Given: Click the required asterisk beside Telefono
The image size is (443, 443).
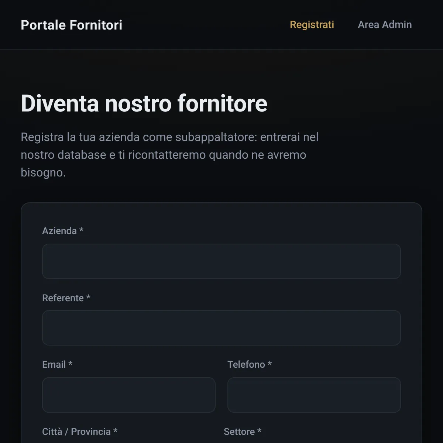Looking at the screenshot, I should [x=269, y=364].
